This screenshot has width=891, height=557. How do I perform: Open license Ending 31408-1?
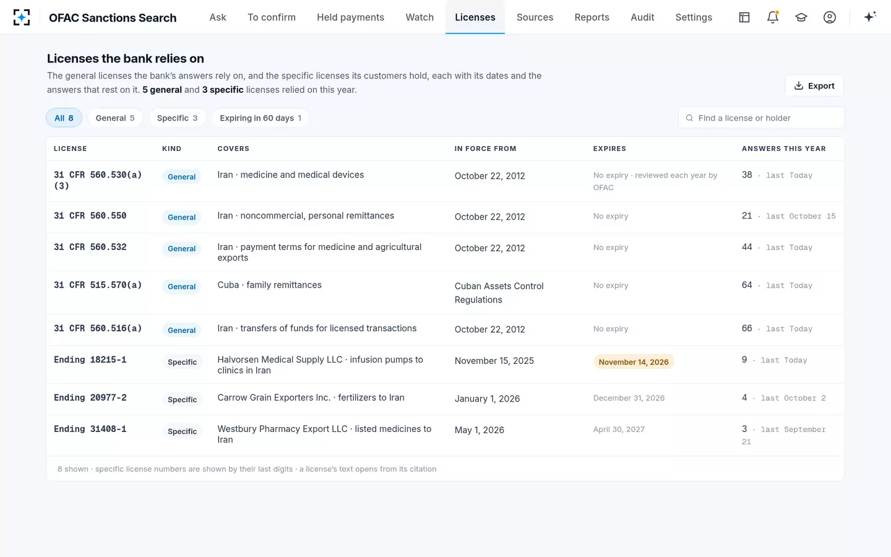(x=90, y=429)
